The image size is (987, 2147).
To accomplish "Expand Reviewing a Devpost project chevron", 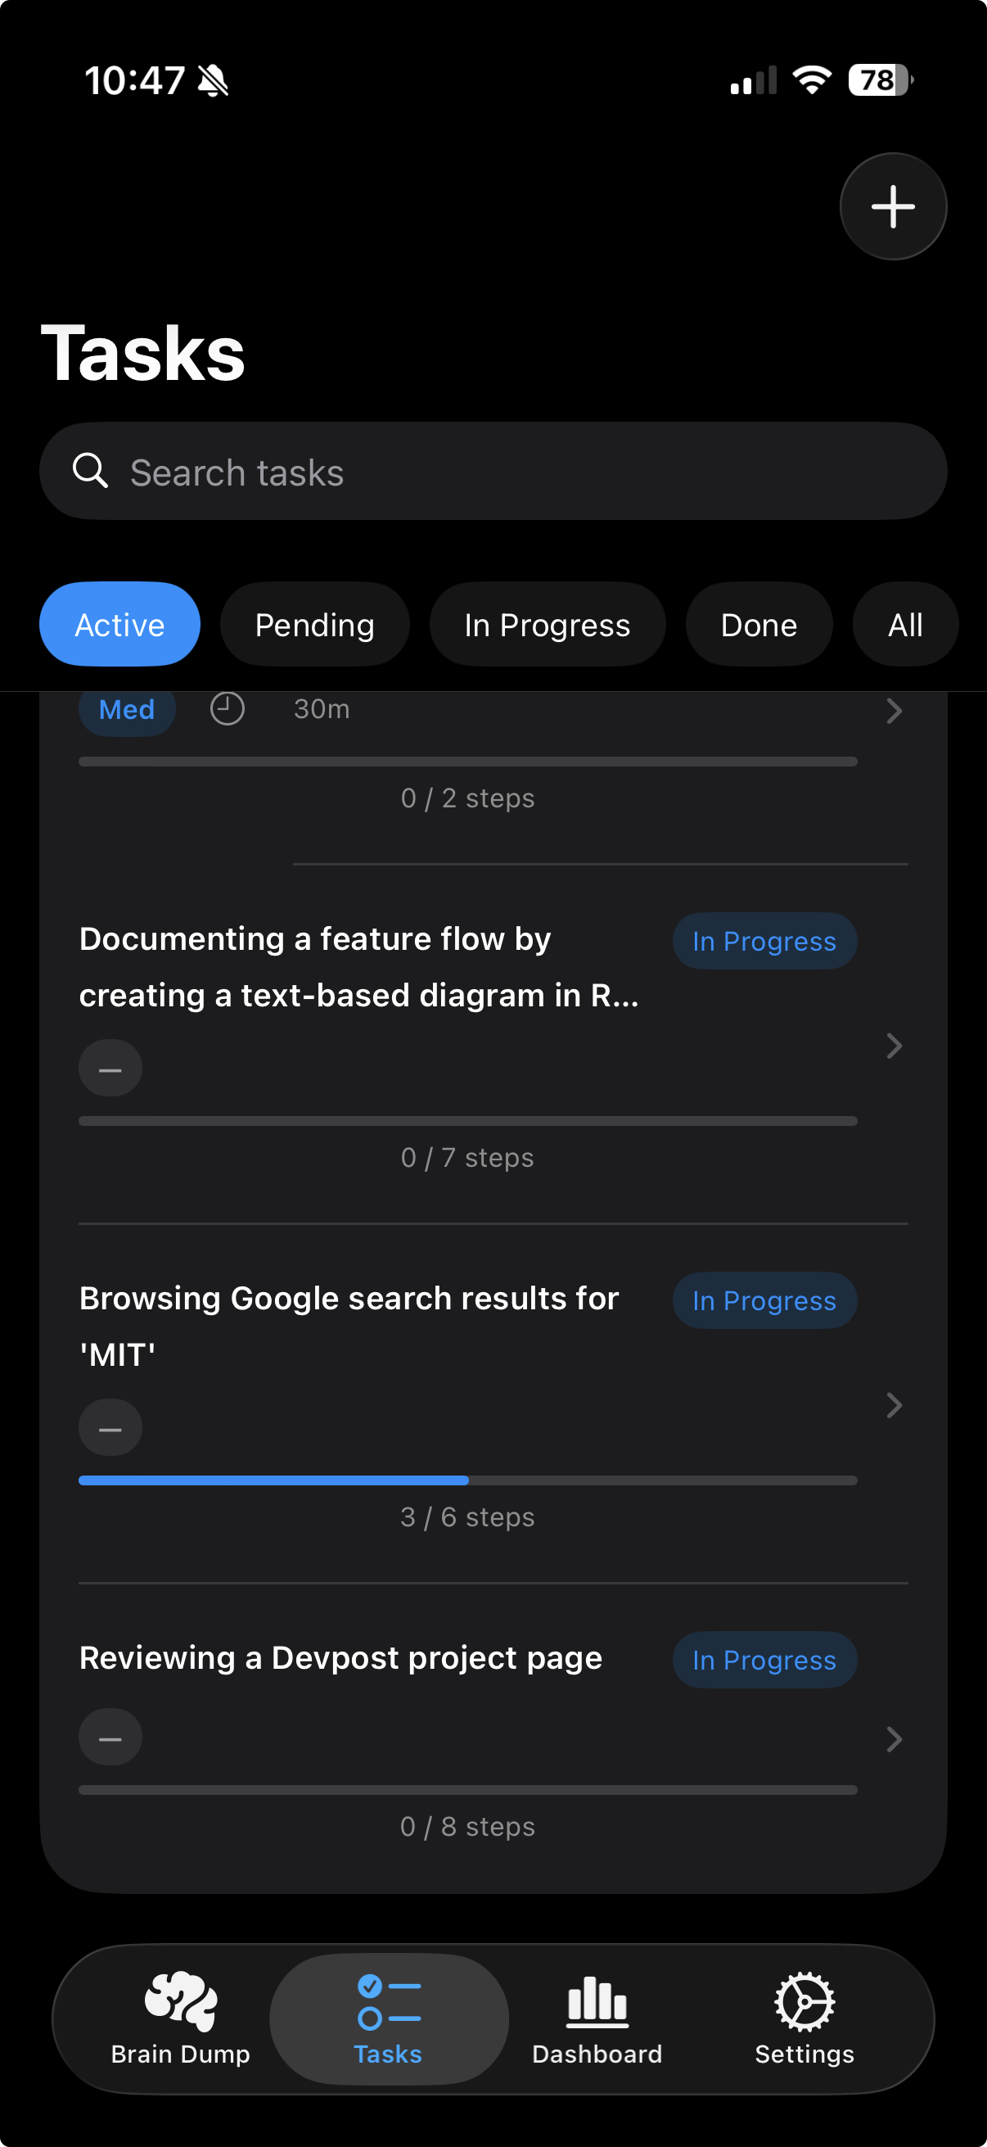I will click(x=894, y=1739).
